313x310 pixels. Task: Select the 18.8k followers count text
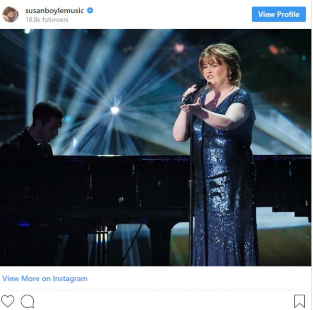coord(46,20)
